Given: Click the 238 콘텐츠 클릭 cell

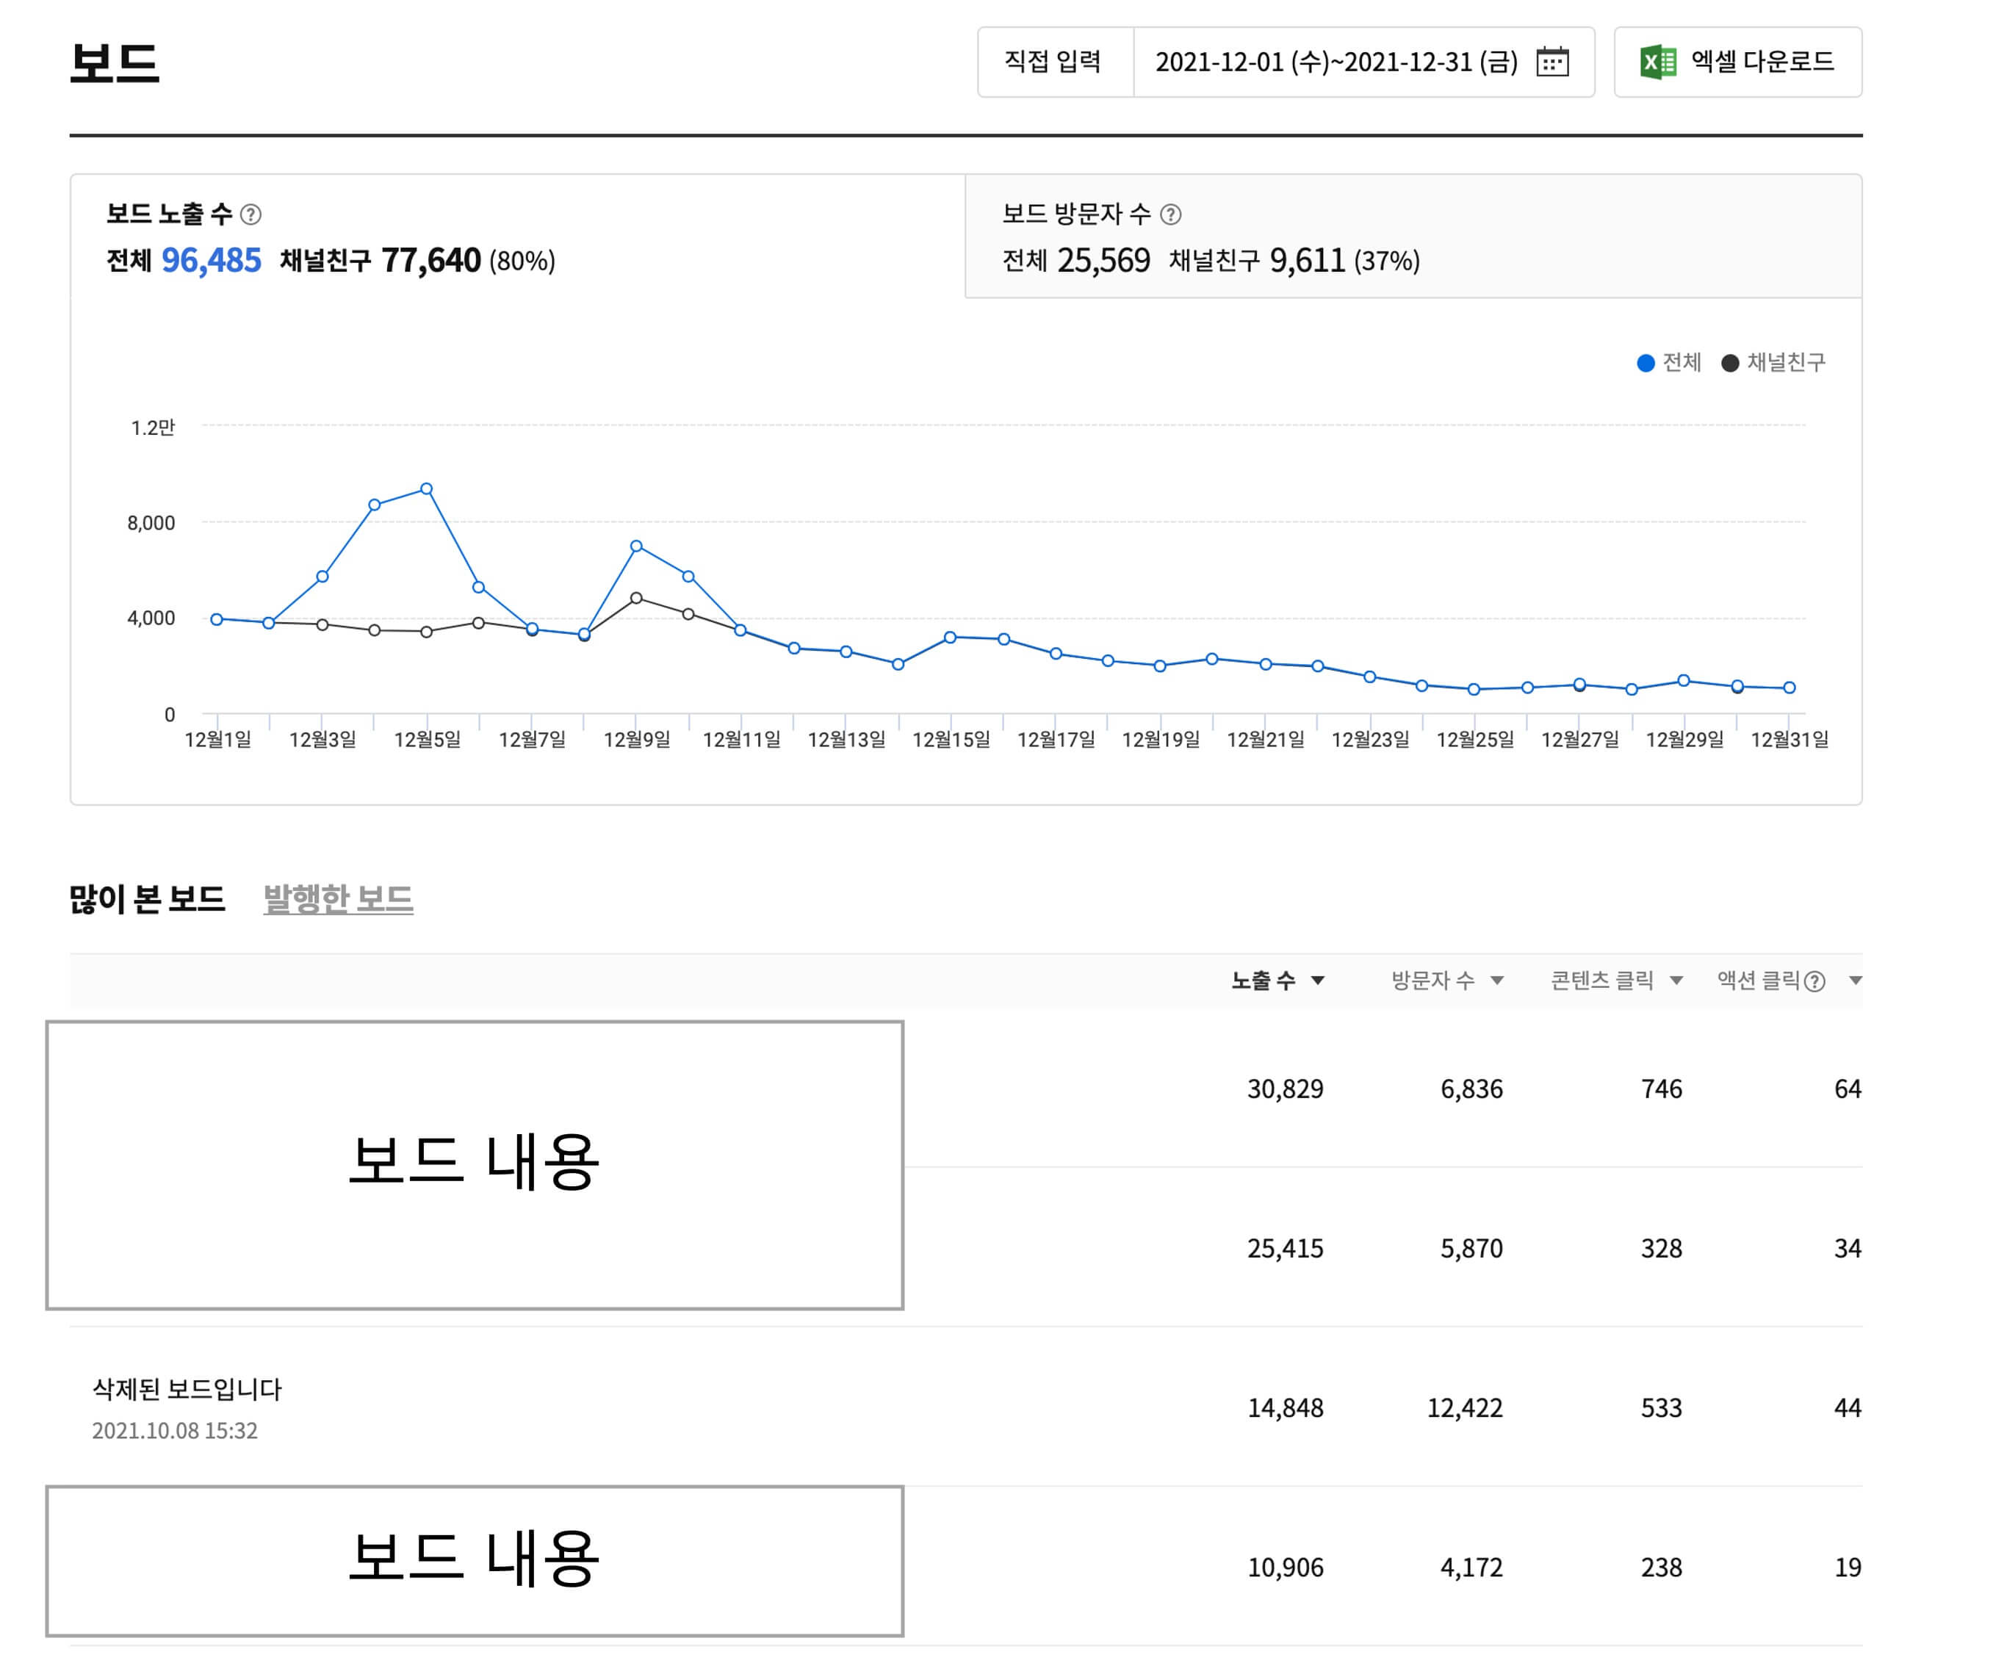Looking at the screenshot, I should (1661, 1567).
